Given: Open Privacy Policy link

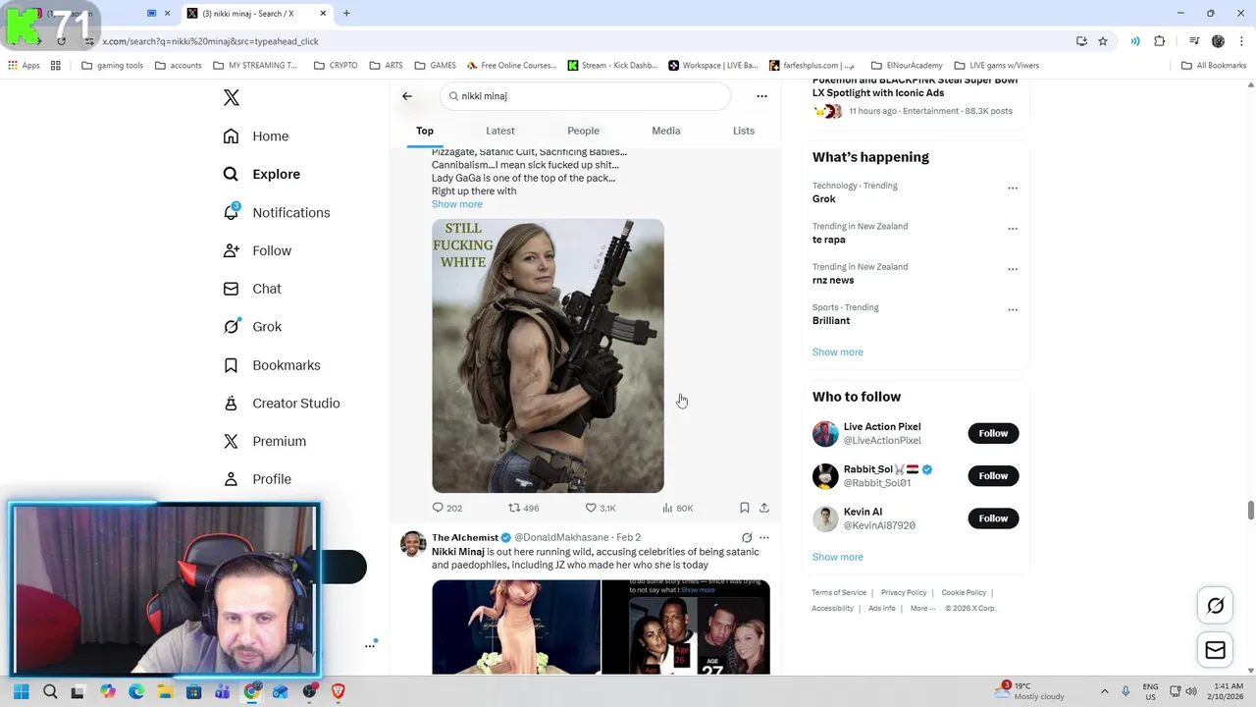Looking at the screenshot, I should coord(904,593).
